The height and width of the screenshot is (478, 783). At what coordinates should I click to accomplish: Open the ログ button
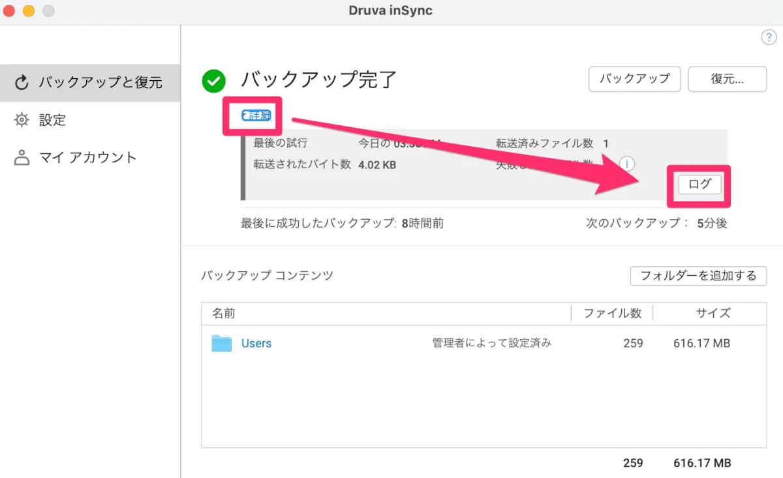[x=699, y=185]
